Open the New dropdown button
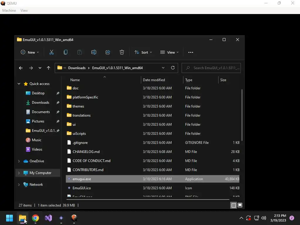The height and width of the screenshot is (225, 300). [x=30, y=52]
